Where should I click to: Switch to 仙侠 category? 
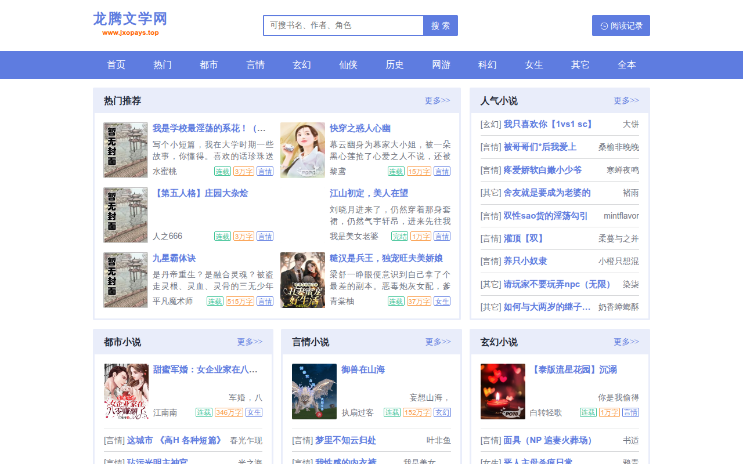pos(348,65)
